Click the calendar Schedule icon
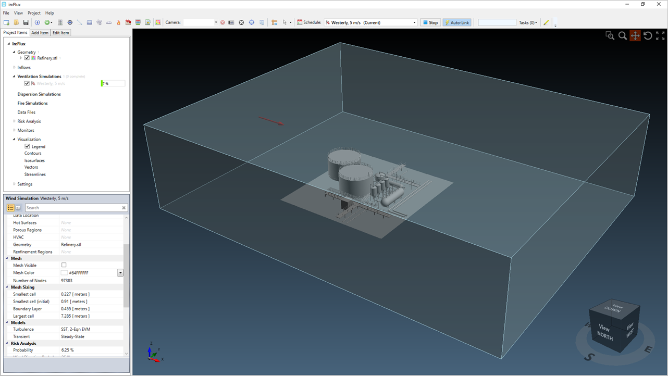This screenshot has height=376, width=668. coord(300,22)
